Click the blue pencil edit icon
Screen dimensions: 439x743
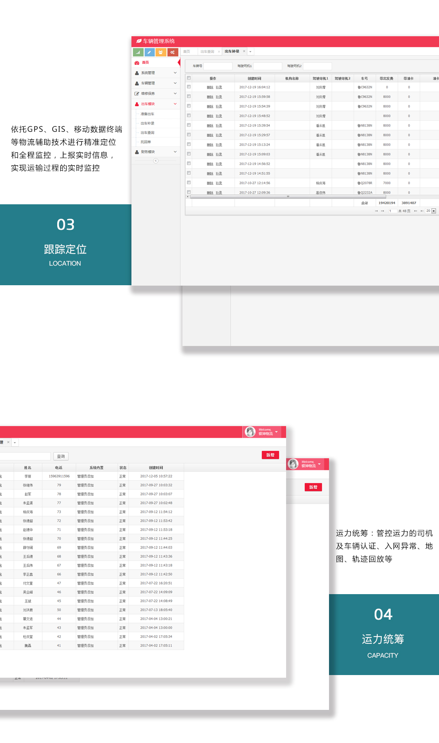click(x=150, y=52)
